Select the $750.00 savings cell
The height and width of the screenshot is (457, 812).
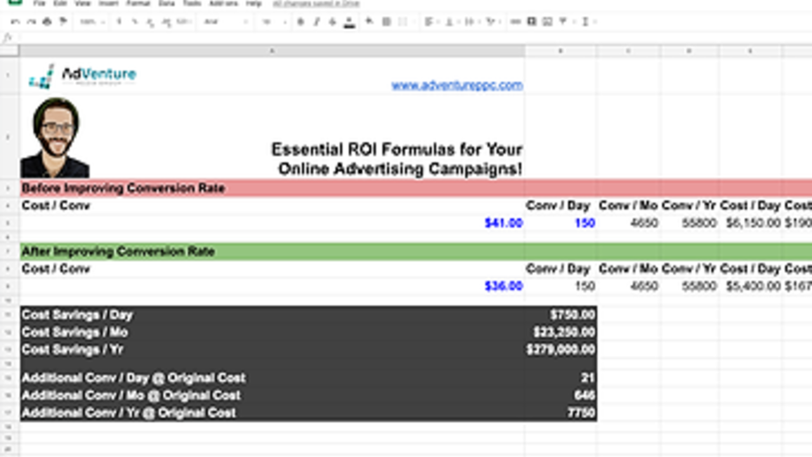click(x=561, y=315)
